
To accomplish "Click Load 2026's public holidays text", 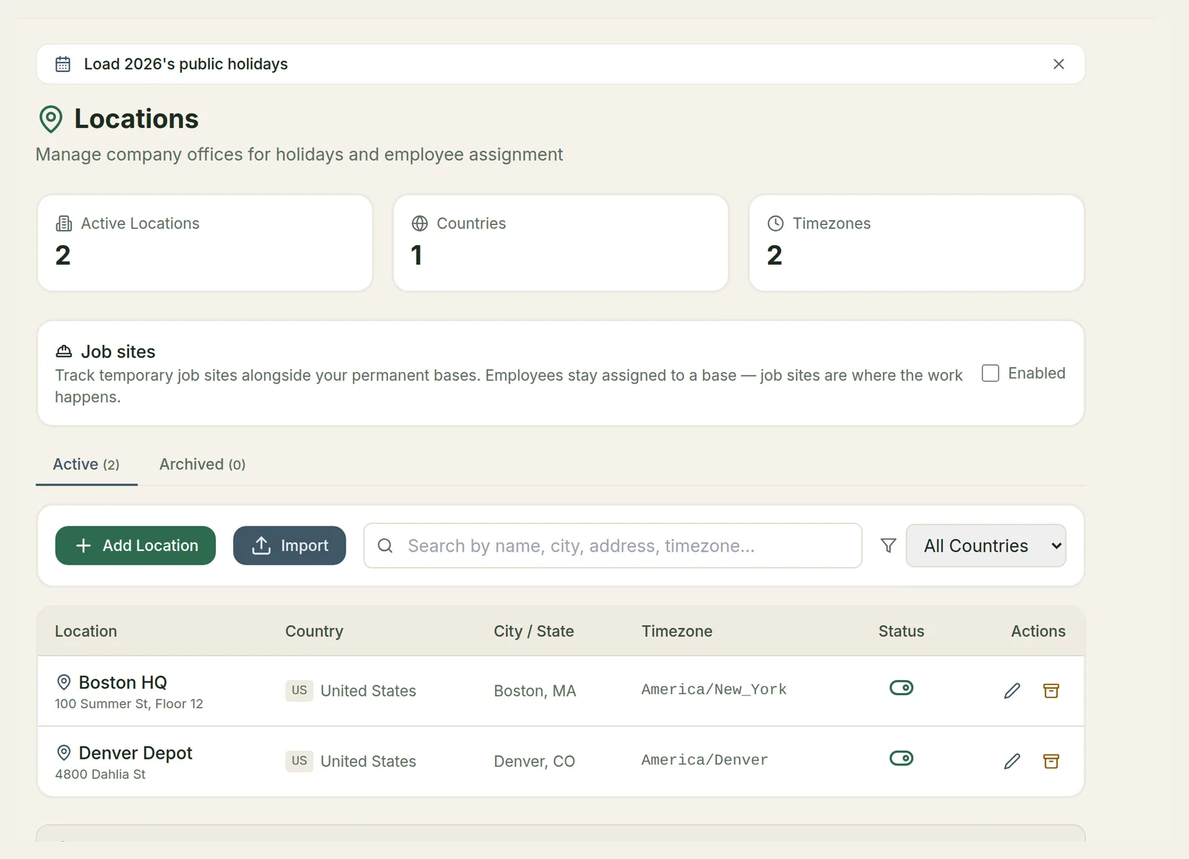I will coord(185,64).
